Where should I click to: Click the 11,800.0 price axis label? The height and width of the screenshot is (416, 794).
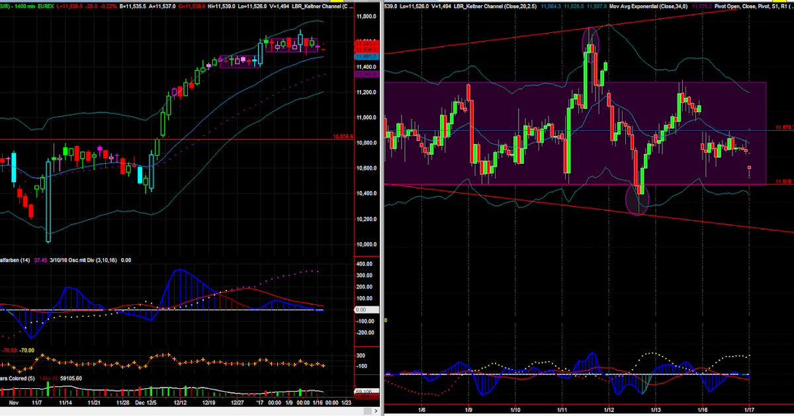pyautogui.click(x=367, y=17)
